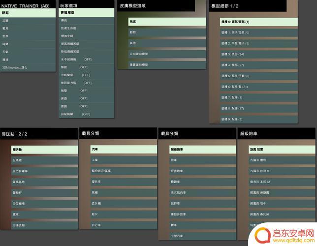Select 插槽 3 (34) in 模型細節
The height and width of the screenshot is (246, 317).
[x=259, y=55]
